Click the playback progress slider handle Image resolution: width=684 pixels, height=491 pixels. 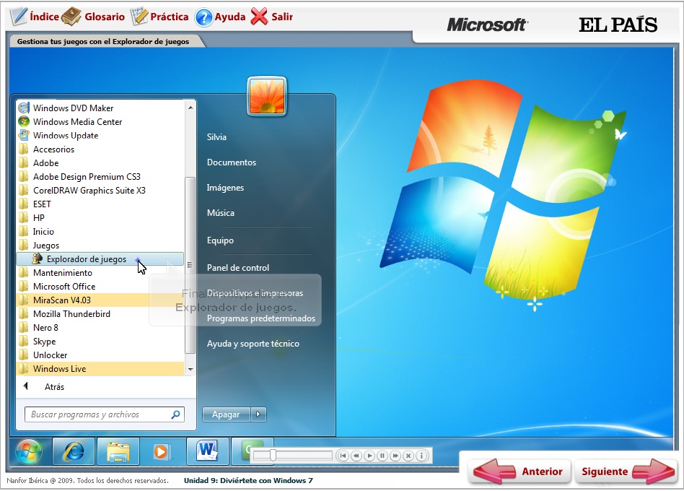273,455
